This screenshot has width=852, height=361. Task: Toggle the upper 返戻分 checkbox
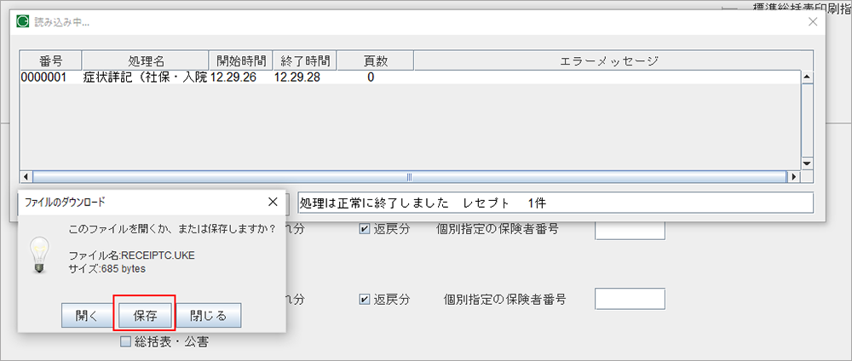pyautogui.click(x=364, y=229)
